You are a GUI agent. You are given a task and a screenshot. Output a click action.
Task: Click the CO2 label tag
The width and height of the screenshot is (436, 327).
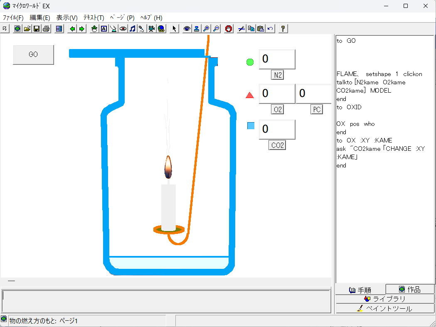pyautogui.click(x=277, y=145)
